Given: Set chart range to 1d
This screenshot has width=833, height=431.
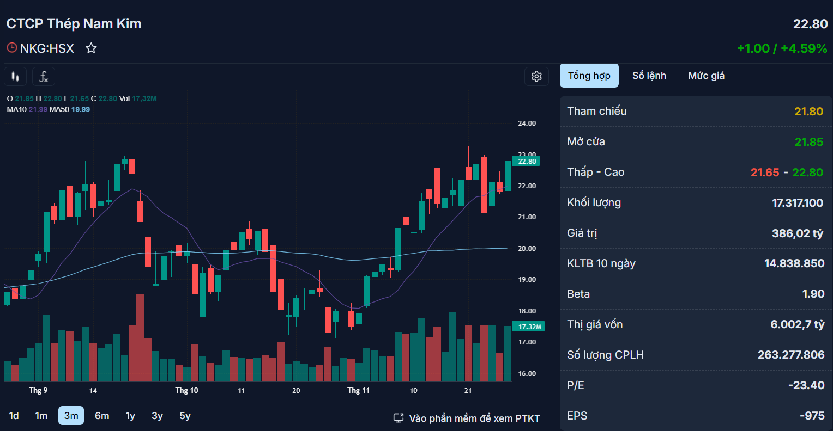Looking at the screenshot, I should tap(14, 416).
